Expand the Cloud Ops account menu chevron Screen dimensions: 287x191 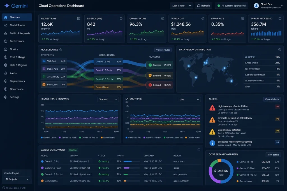[x=282, y=6]
